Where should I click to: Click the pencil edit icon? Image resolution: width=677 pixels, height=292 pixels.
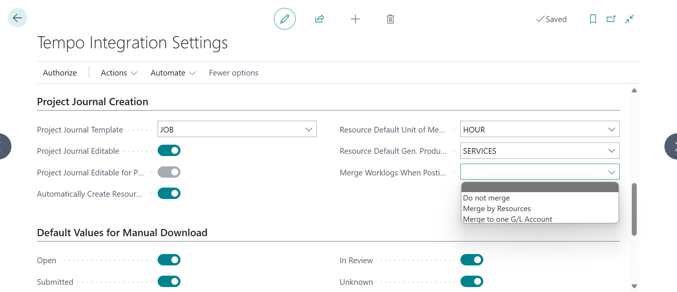click(x=285, y=19)
